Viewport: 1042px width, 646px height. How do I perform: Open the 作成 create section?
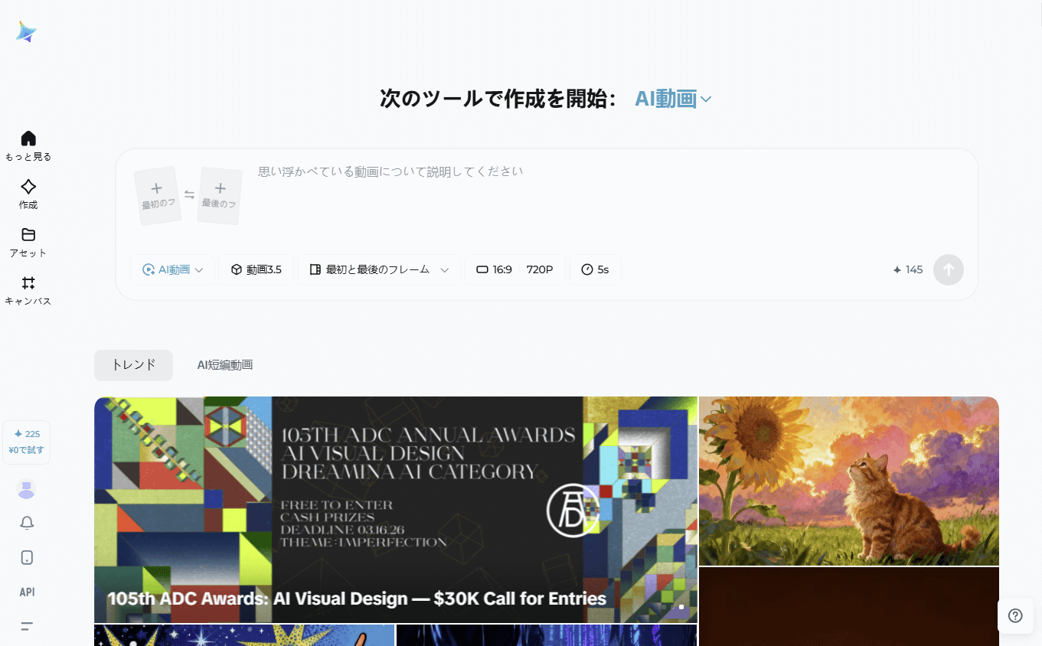pyautogui.click(x=28, y=187)
